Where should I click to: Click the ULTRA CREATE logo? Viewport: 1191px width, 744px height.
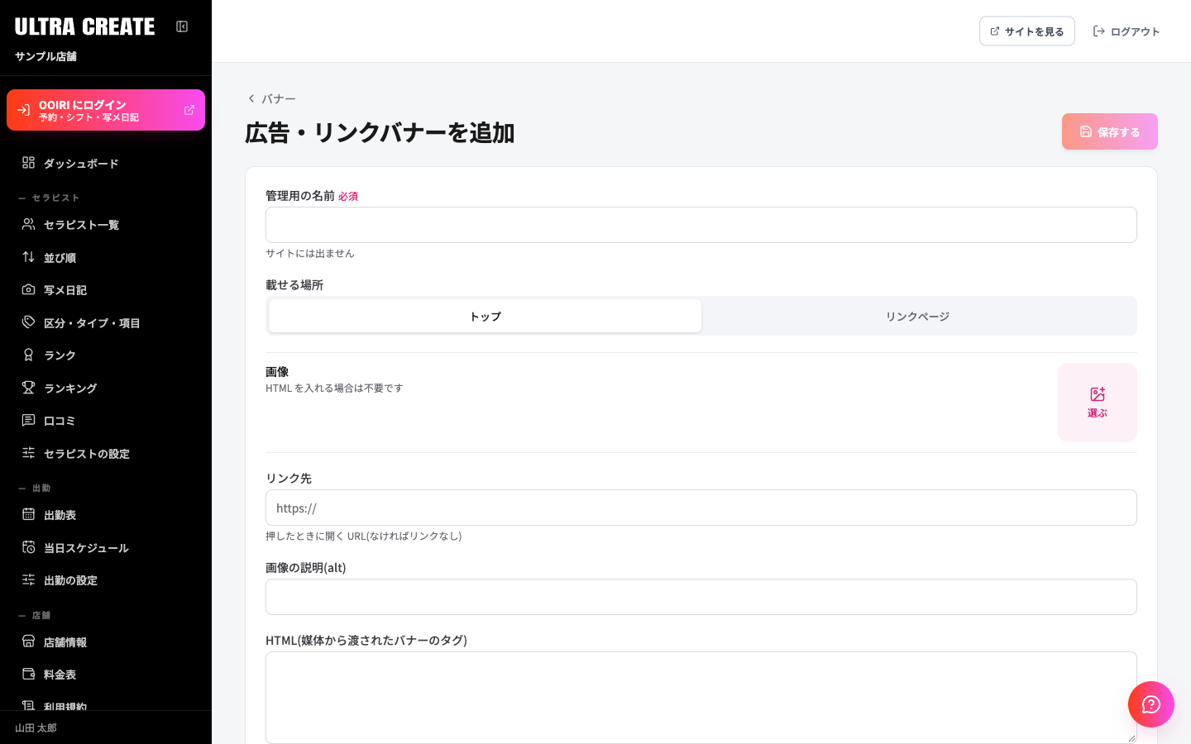84,26
